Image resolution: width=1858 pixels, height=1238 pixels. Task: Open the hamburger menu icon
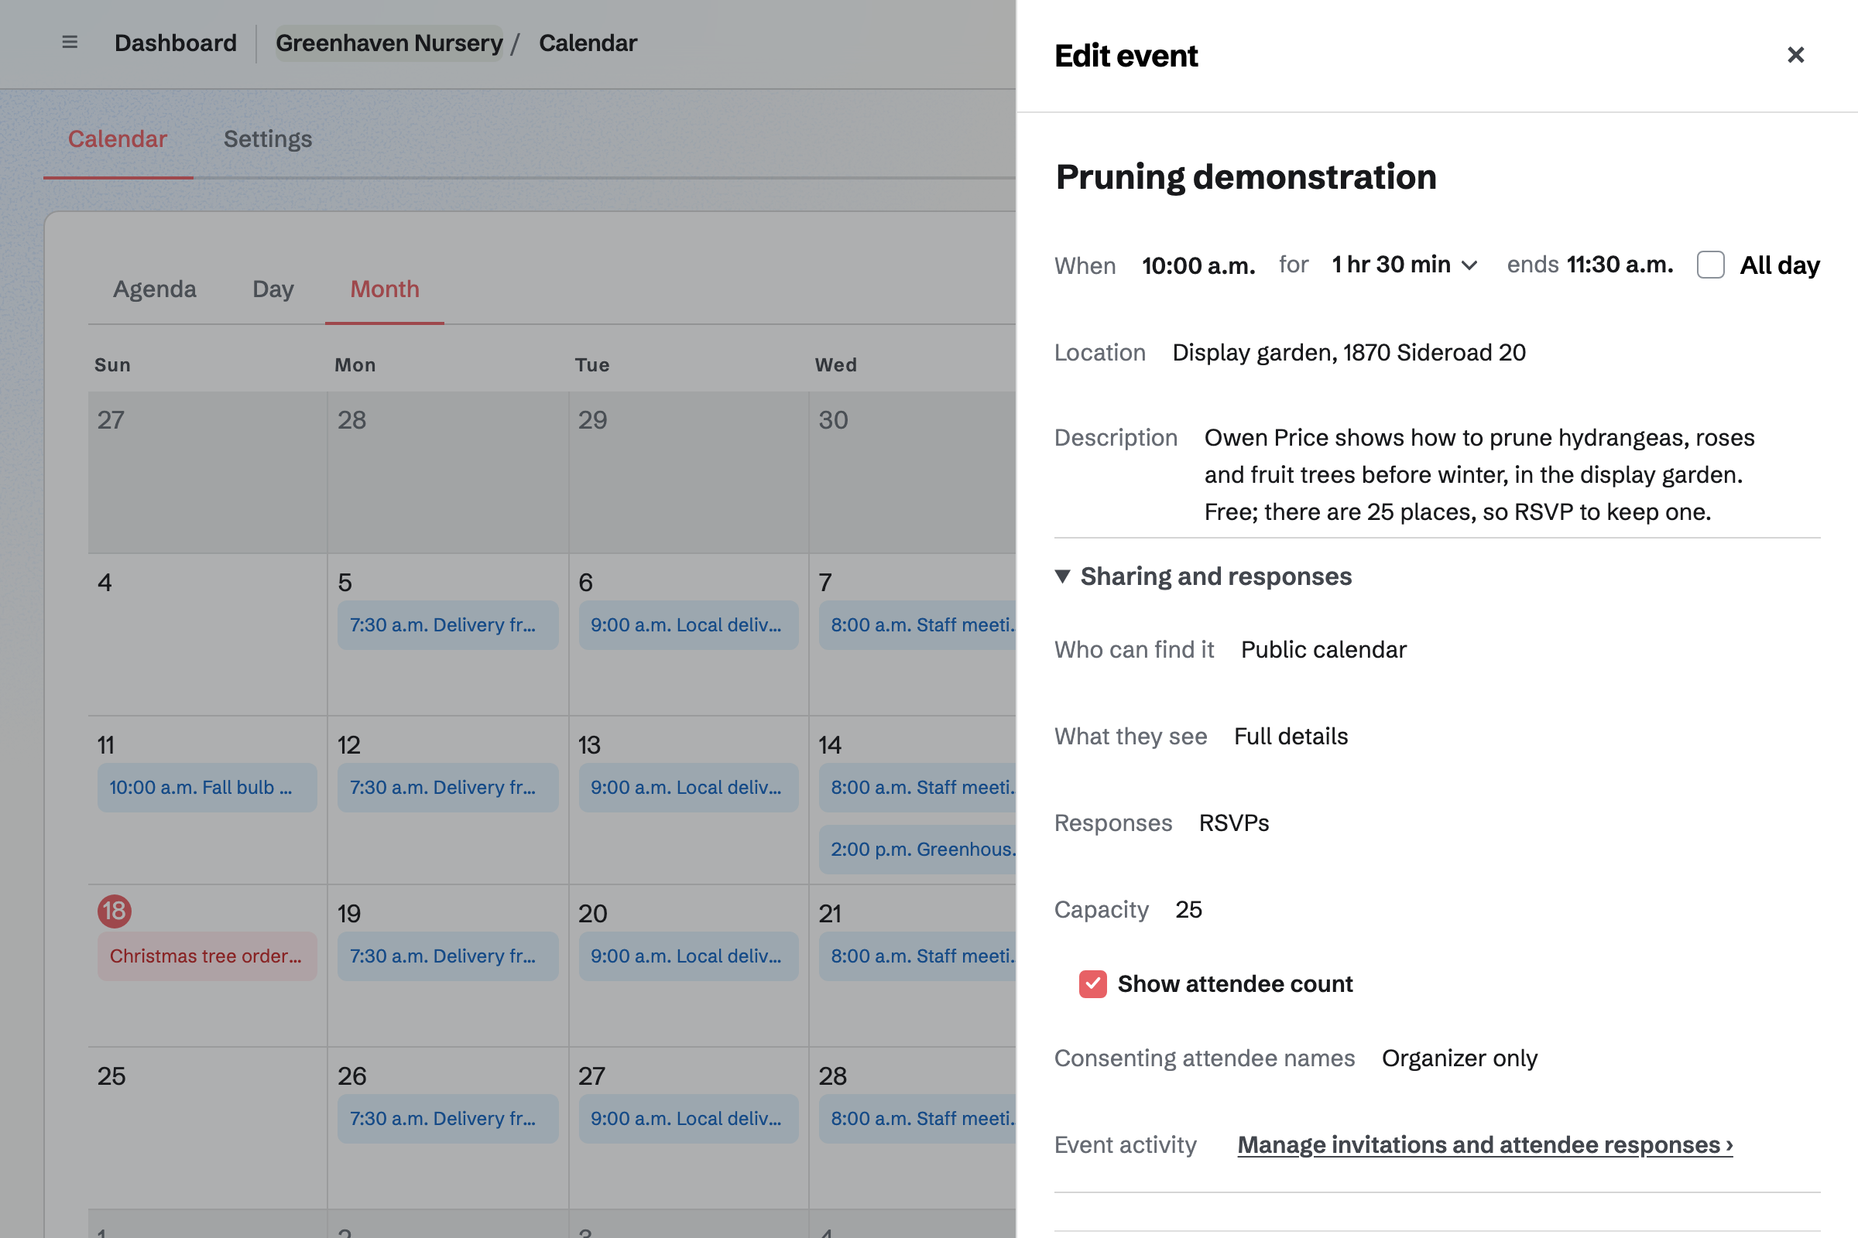(70, 43)
